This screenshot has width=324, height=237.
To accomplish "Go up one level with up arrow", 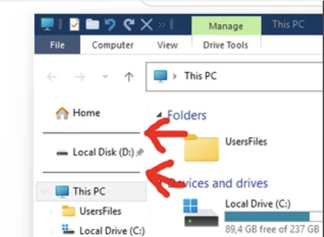I will coord(129,77).
